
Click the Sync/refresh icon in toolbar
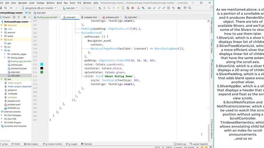click(5, 8)
